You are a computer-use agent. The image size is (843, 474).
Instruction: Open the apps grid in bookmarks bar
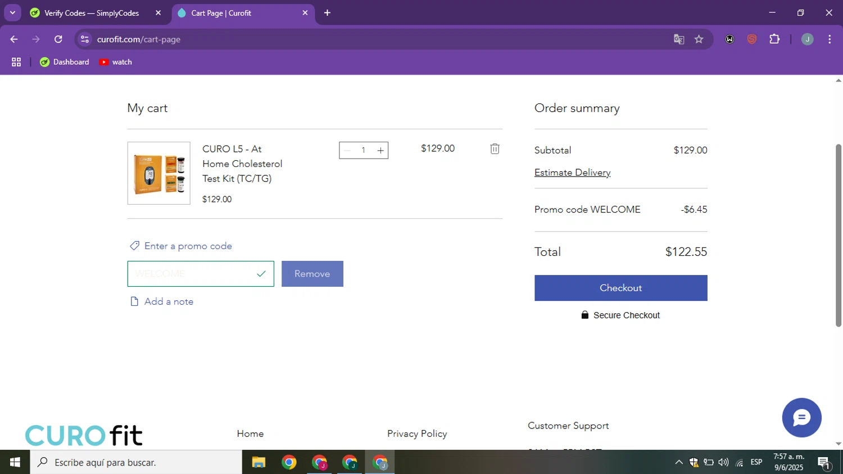pos(16,62)
